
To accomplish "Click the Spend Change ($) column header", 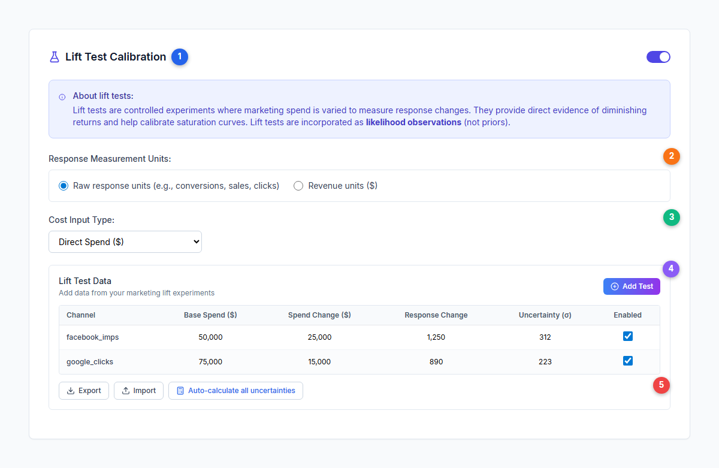I will coord(319,315).
